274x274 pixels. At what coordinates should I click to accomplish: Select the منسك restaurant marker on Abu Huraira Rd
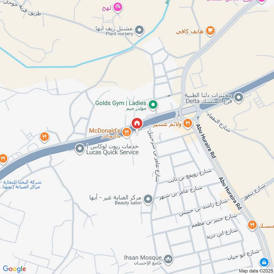click(252, 225)
